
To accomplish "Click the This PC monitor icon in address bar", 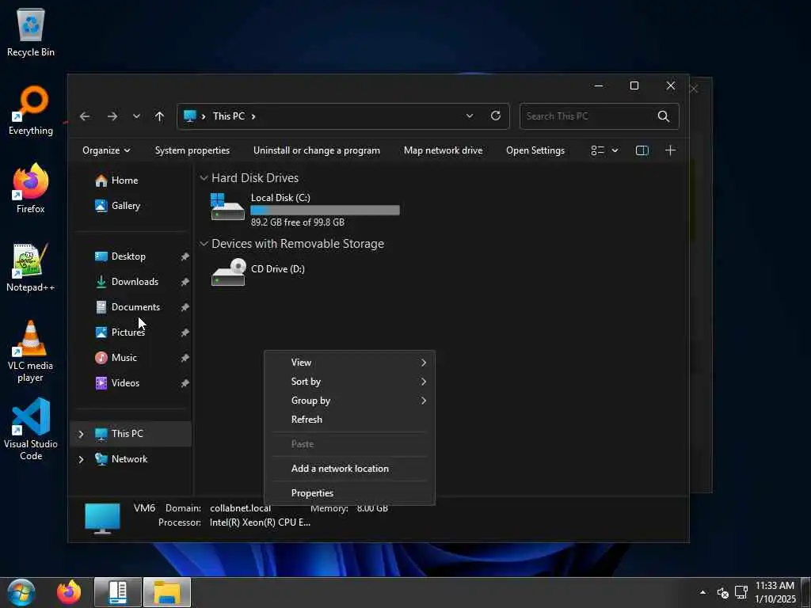I will tap(190, 116).
